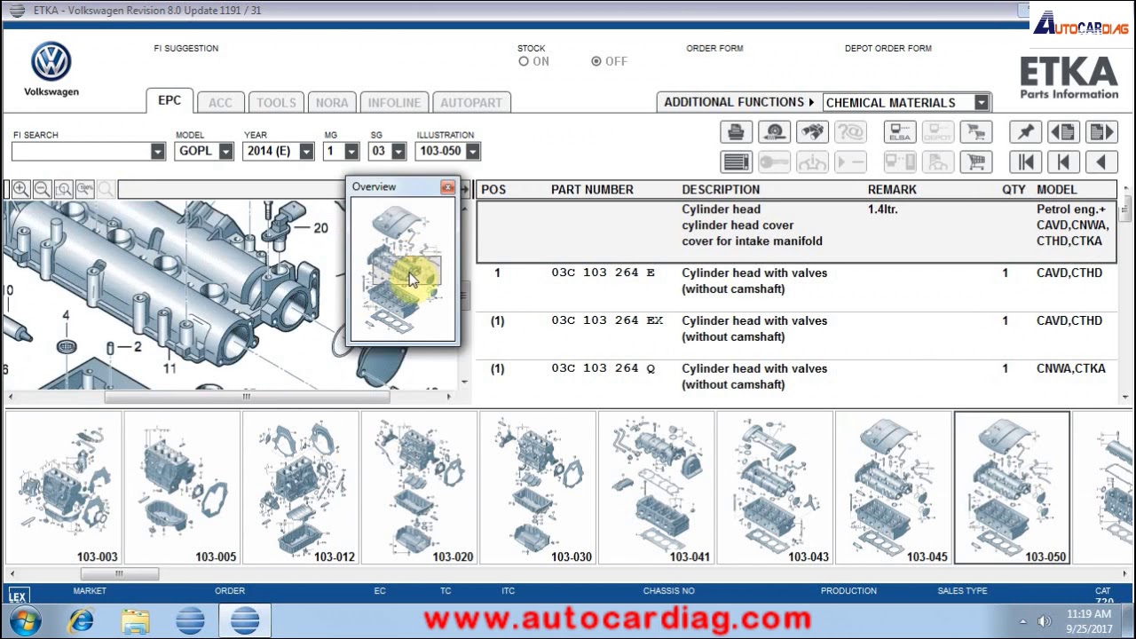
Task: Click the FI SUGGESTION label
Action: click(x=185, y=49)
